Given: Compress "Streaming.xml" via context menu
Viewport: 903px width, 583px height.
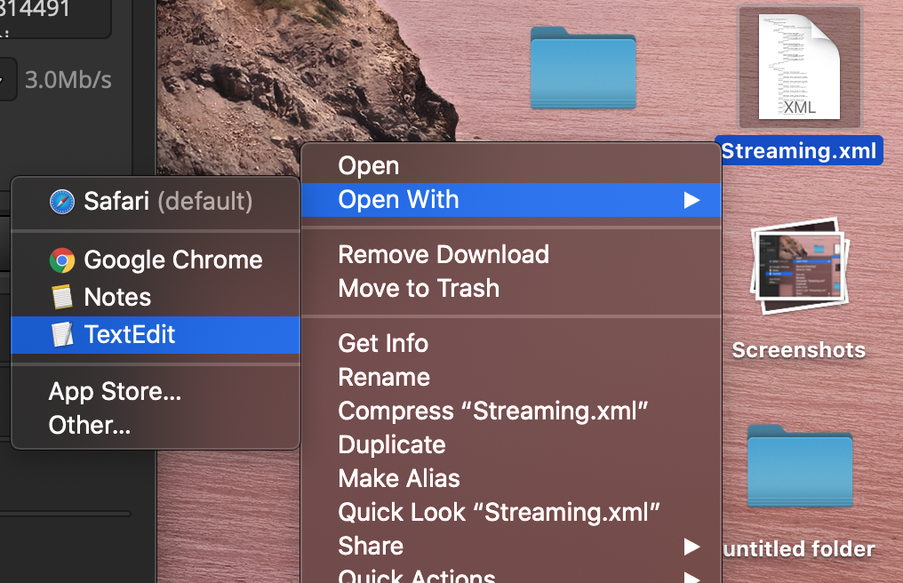Looking at the screenshot, I should pyautogui.click(x=492, y=411).
